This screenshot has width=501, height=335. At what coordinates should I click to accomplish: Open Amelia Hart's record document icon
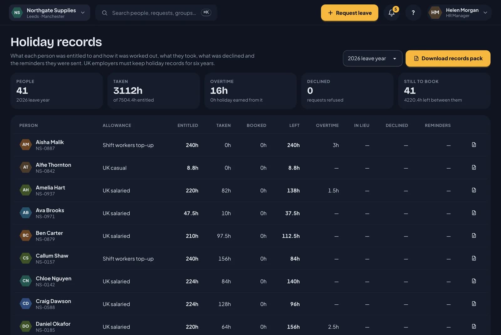pyautogui.click(x=474, y=190)
